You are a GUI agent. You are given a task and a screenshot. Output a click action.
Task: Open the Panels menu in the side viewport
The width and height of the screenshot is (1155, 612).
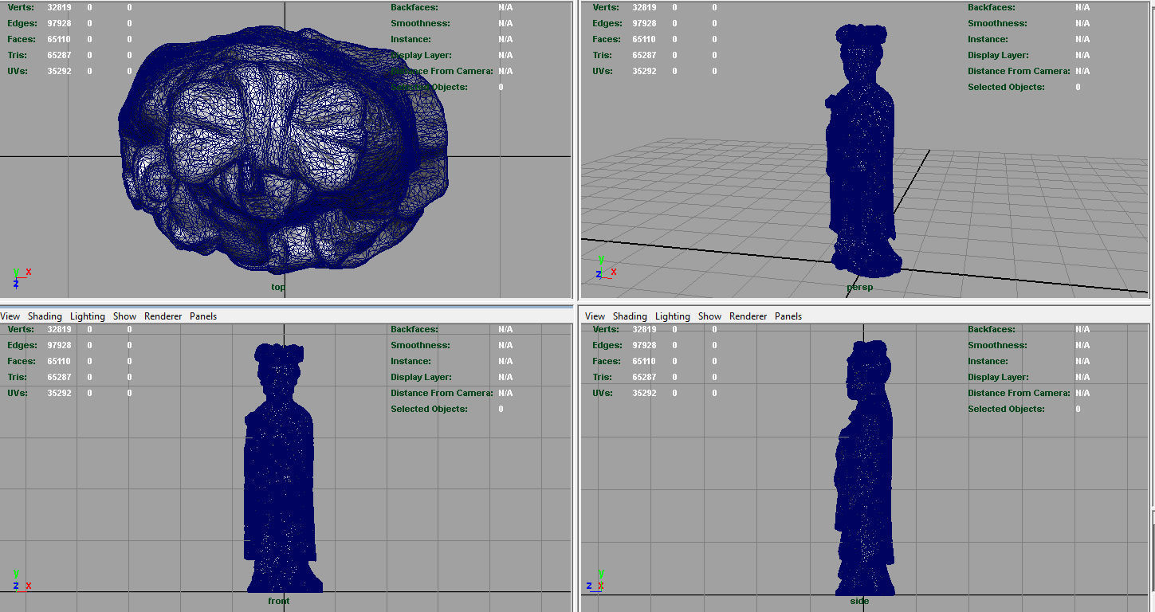[788, 316]
